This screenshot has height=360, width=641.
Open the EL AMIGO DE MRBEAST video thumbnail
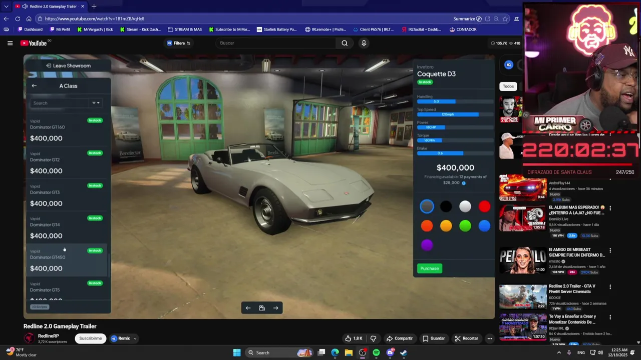523,260
